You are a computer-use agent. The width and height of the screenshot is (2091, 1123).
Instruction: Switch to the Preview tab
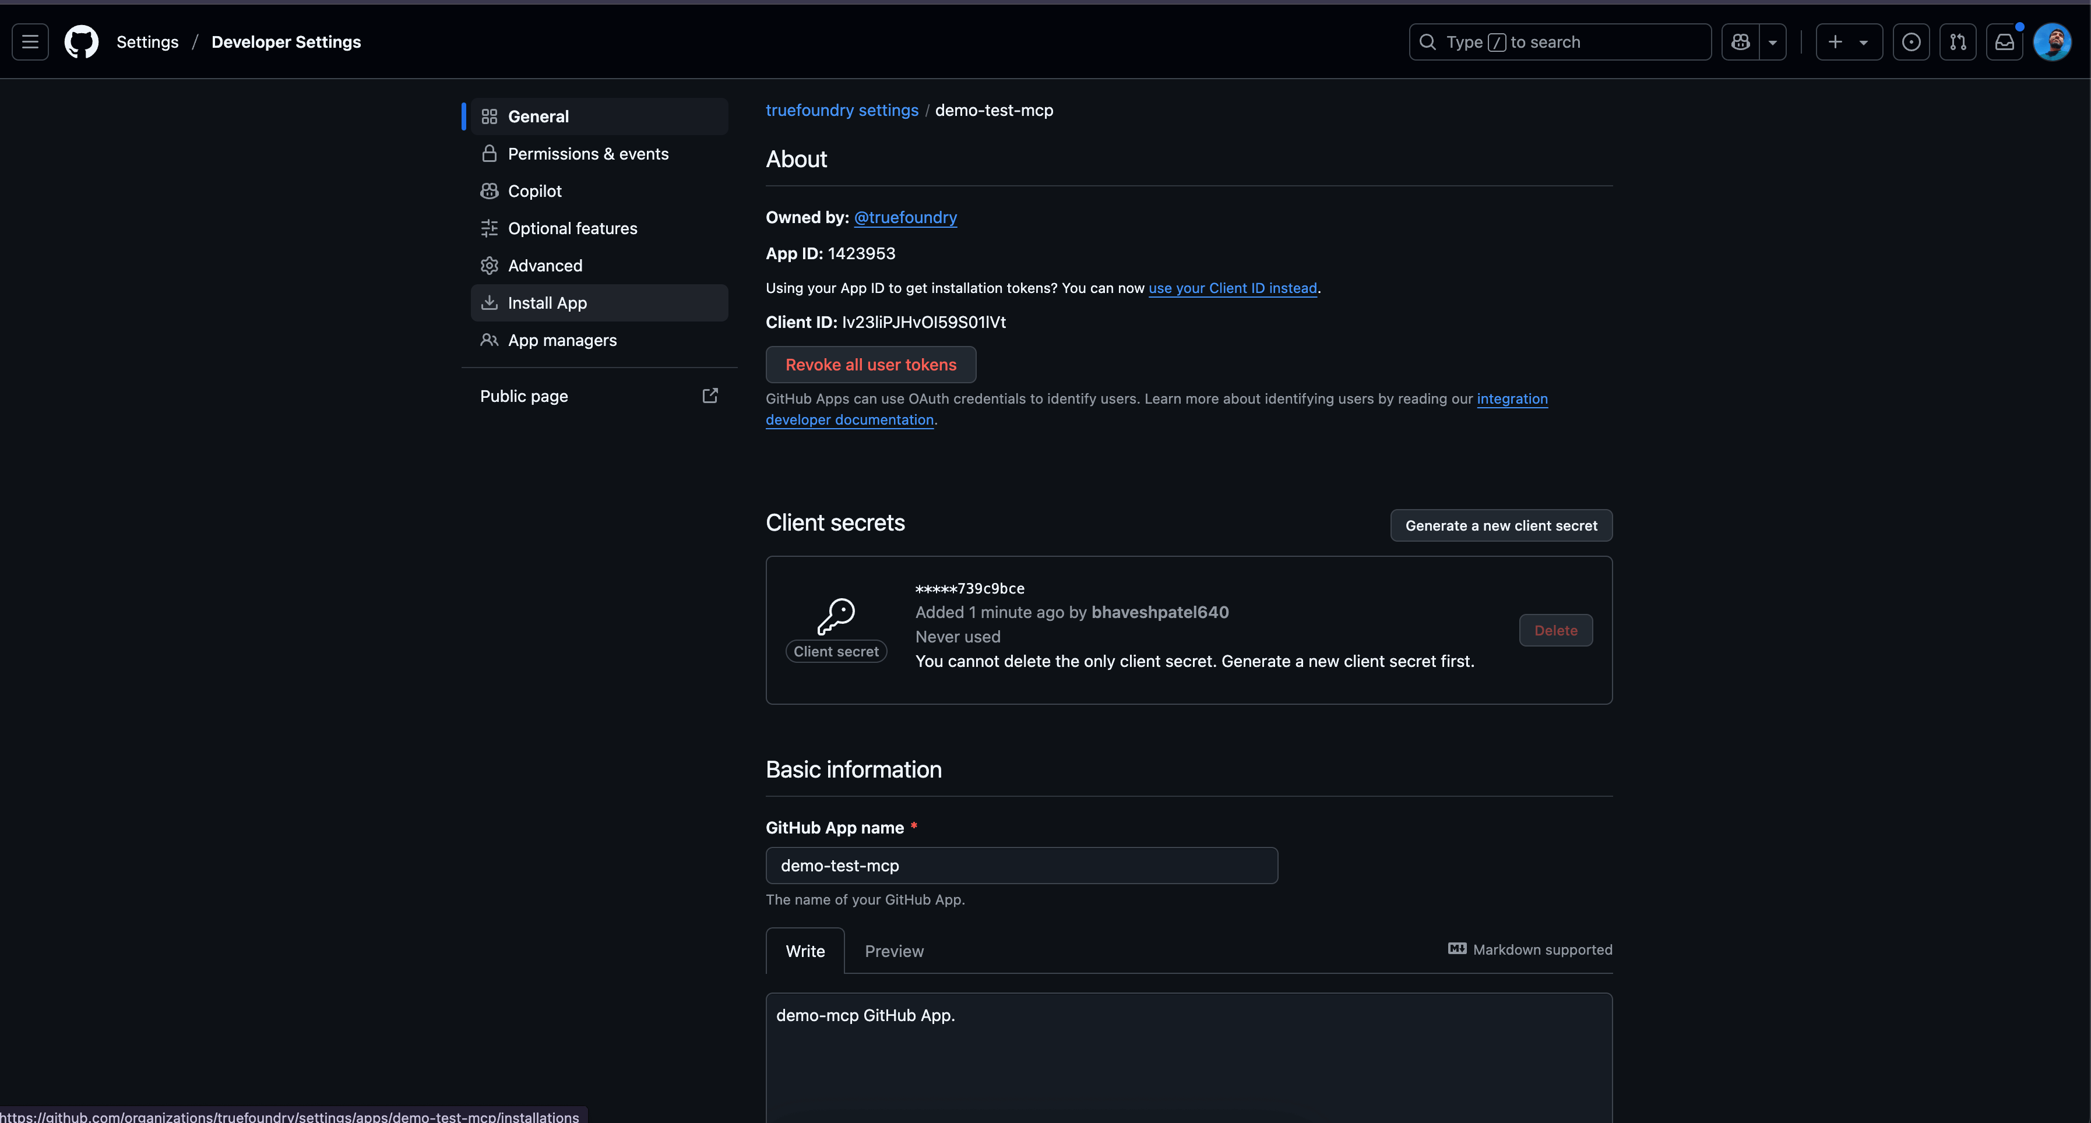pos(894,951)
